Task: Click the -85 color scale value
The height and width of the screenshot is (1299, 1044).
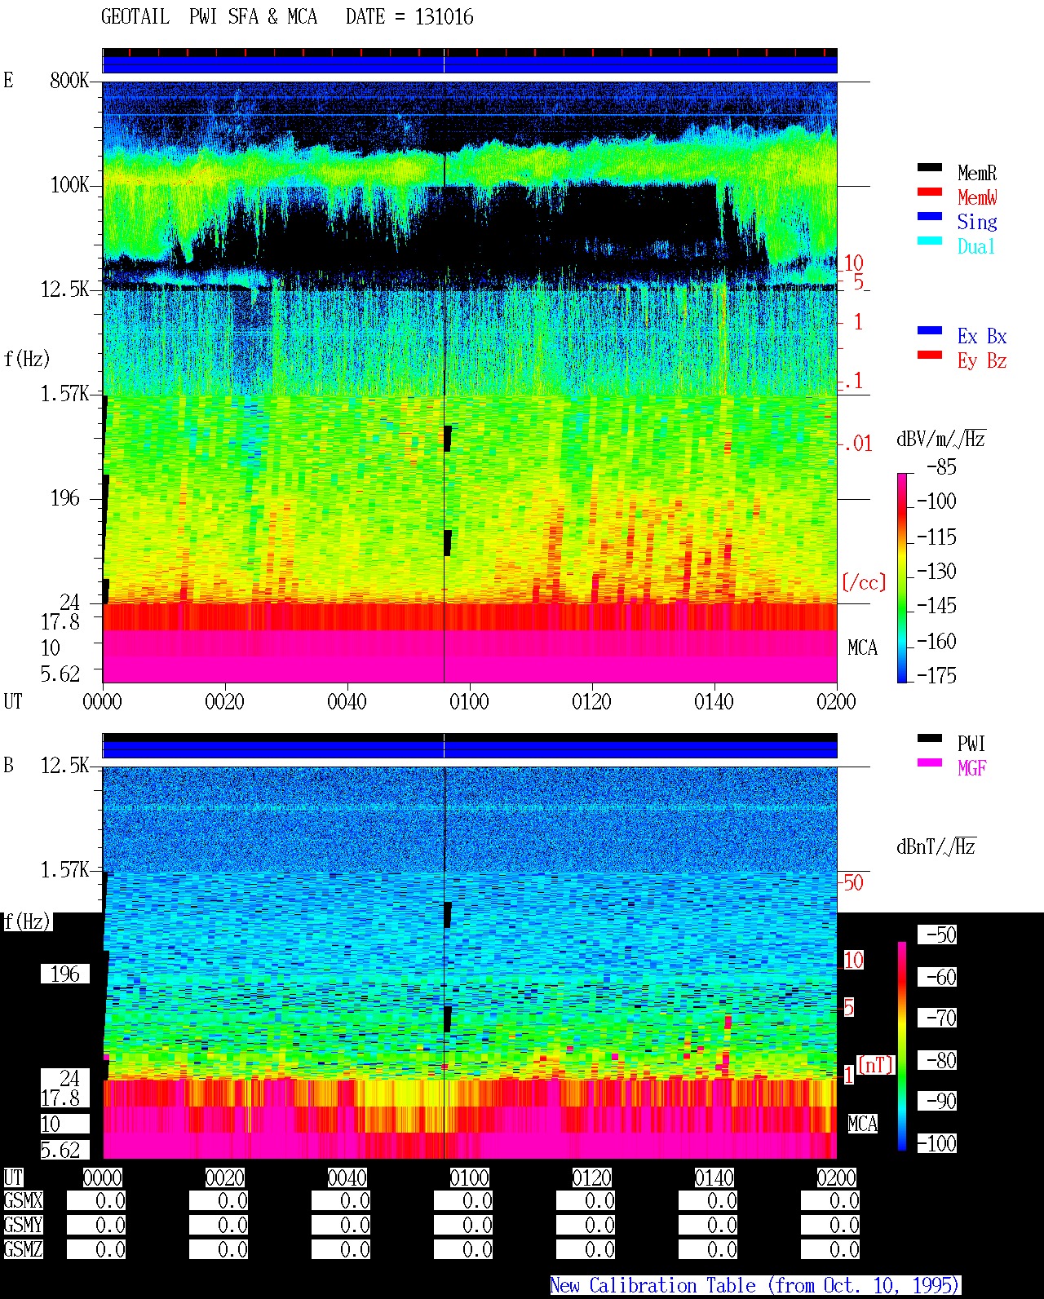Action: 941,467
